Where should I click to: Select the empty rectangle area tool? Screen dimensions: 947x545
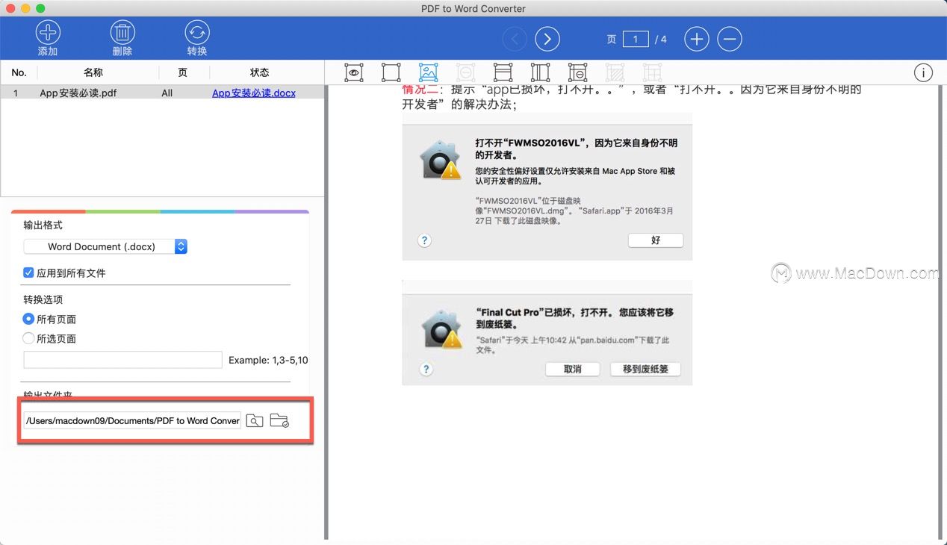click(x=391, y=72)
